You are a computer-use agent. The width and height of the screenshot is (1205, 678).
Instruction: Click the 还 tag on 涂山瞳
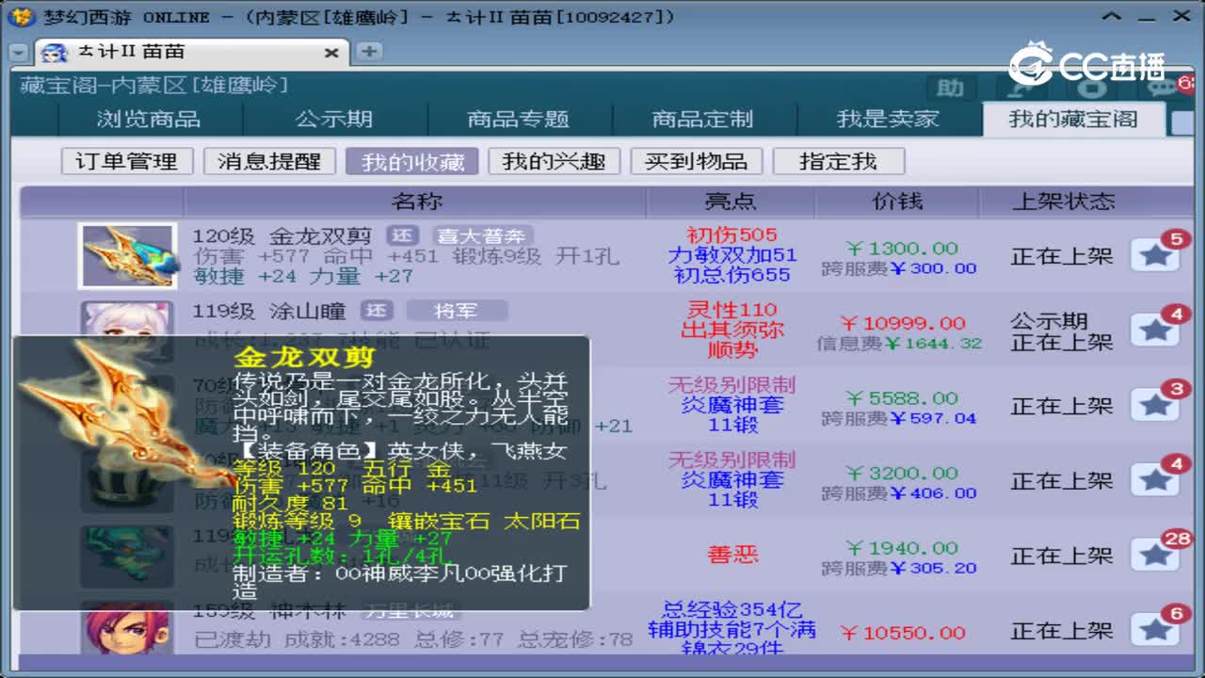coord(378,311)
